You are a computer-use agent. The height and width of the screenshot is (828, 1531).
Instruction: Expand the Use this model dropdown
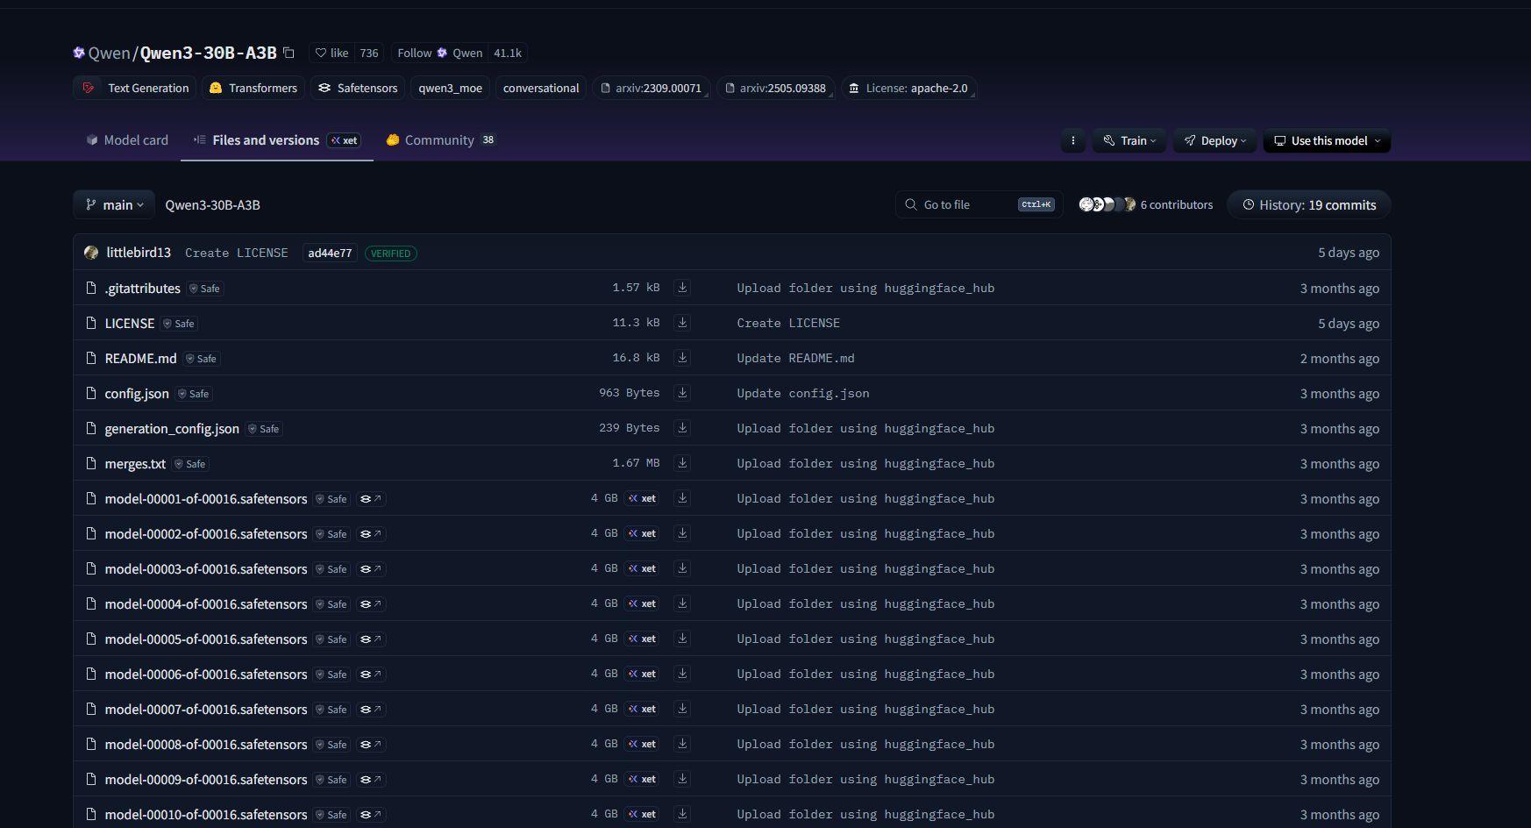pyautogui.click(x=1327, y=140)
